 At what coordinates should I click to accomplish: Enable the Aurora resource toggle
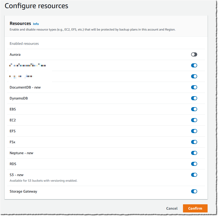[194, 54]
